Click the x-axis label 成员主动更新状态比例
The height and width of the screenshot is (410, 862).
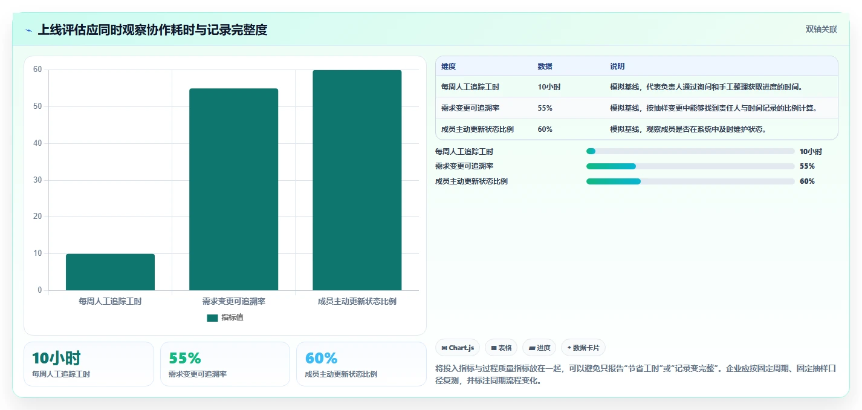point(357,301)
